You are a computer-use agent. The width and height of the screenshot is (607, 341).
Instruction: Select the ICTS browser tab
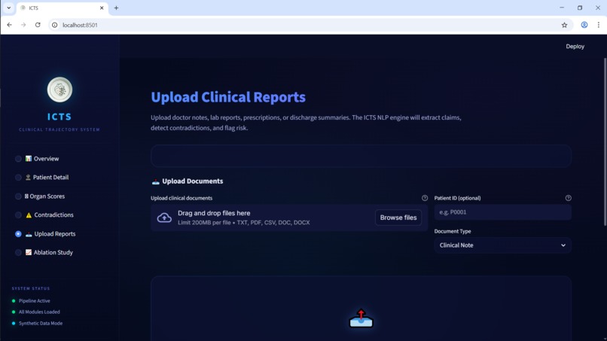coord(63,8)
